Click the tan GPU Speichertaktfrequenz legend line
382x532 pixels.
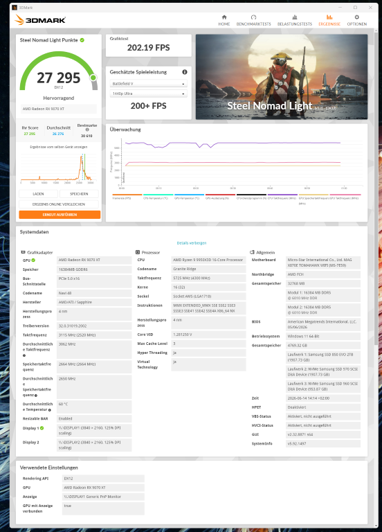coord(313,195)
